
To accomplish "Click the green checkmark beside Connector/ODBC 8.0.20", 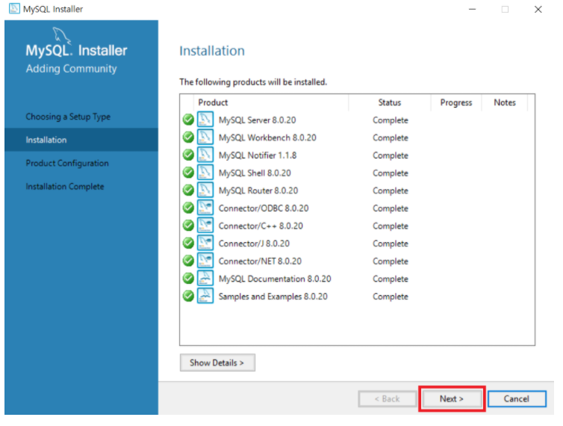I will (x=188, y=208).
